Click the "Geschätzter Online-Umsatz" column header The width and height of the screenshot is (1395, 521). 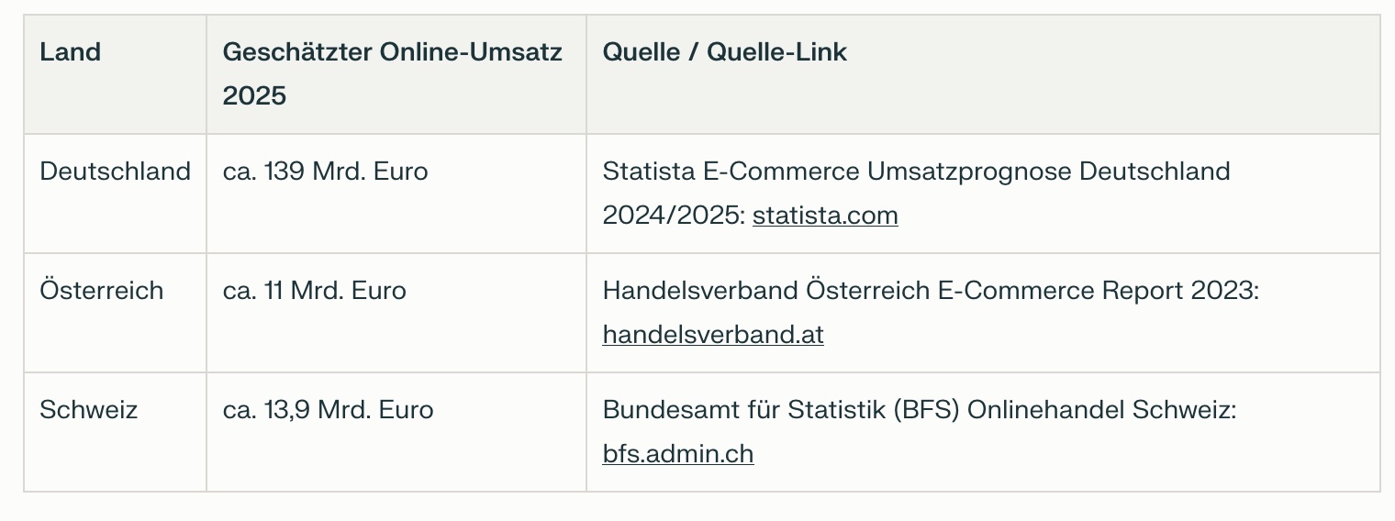pos(393,52)
